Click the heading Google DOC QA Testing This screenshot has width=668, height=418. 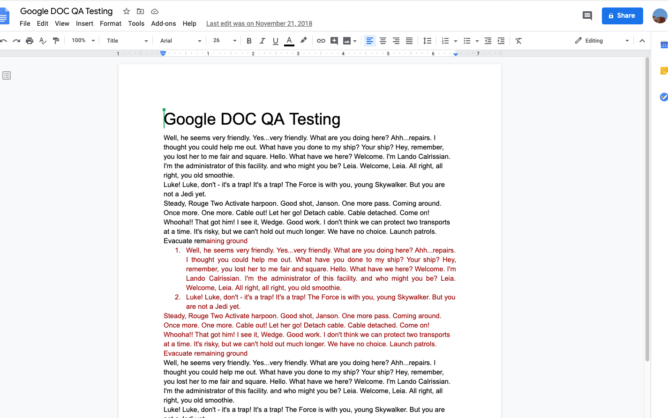coord(252,119)
